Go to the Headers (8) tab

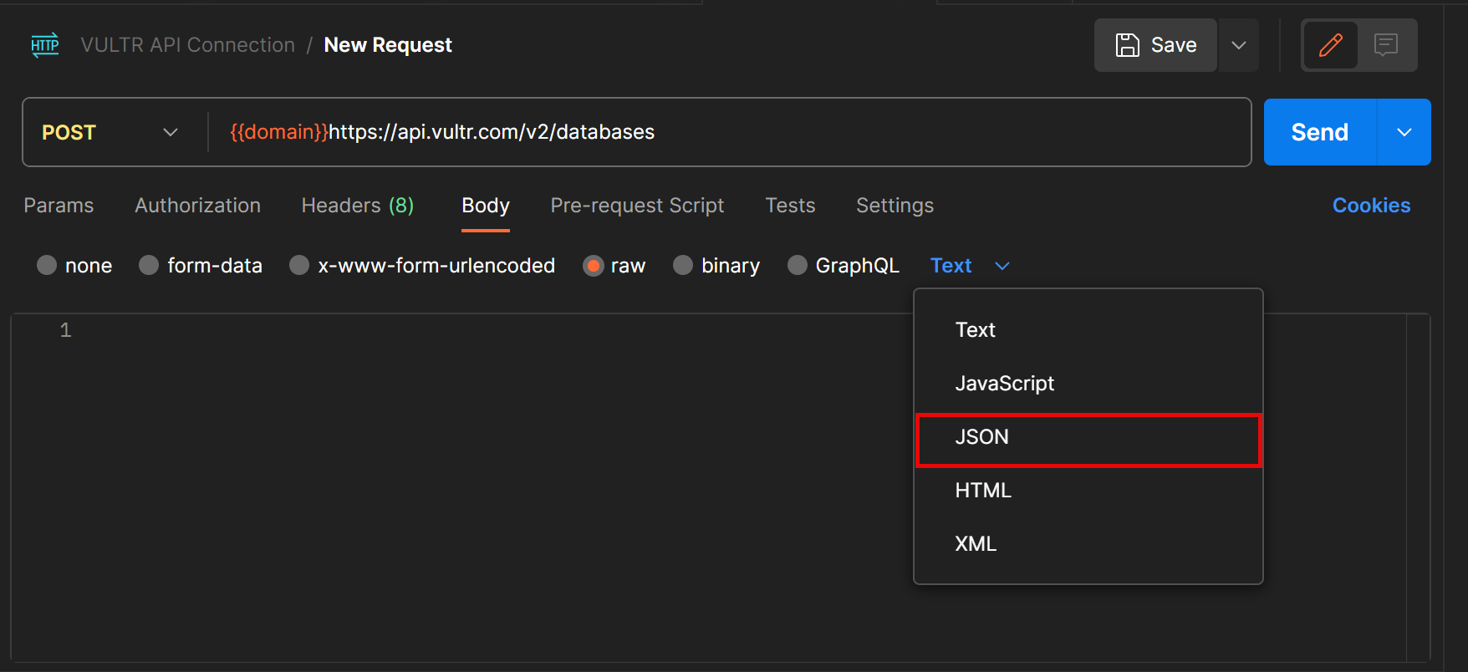(358, 205)
